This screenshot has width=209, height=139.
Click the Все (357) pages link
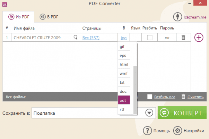[x=90, y=38]
